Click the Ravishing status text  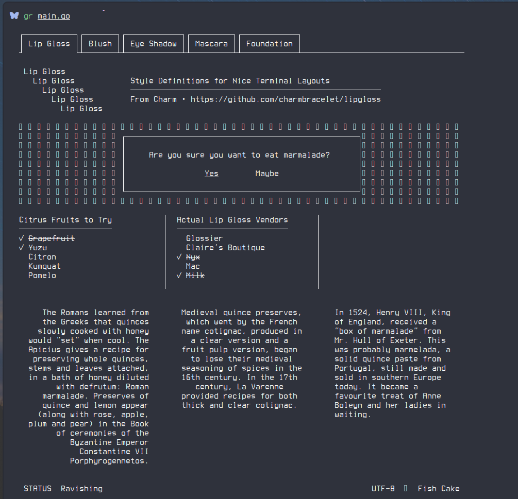[x=81, y=488]
